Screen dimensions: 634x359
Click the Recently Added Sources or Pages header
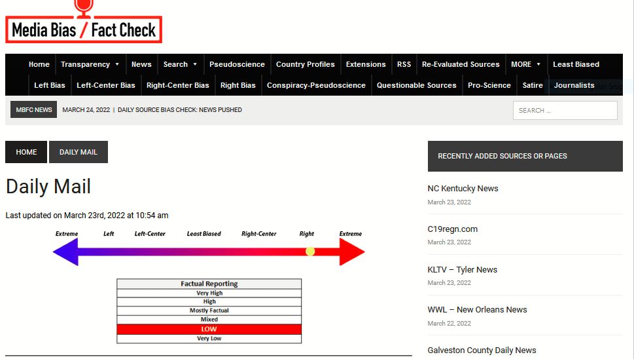[525, 156]
